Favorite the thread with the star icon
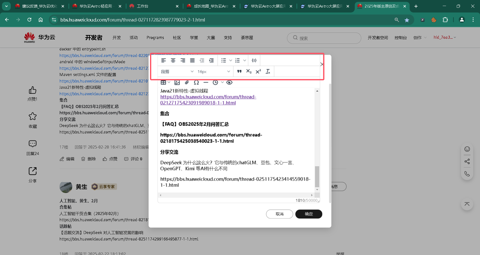 [x=32, y=116]
